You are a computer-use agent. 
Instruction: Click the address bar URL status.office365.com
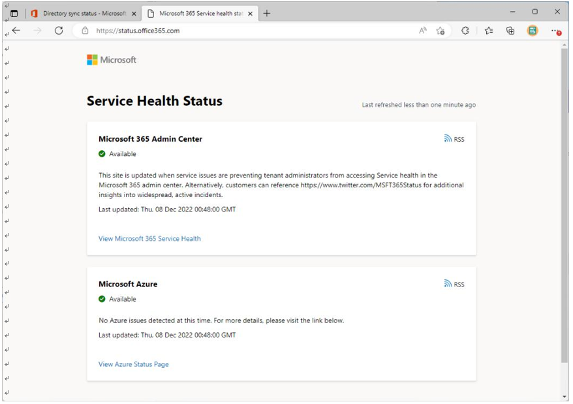point(138,31)
